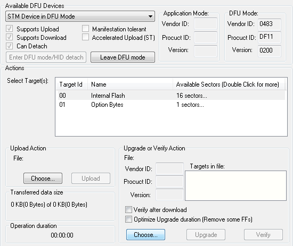Toggle the Manifestation tolerant checkbox

(x=85, y=29)
